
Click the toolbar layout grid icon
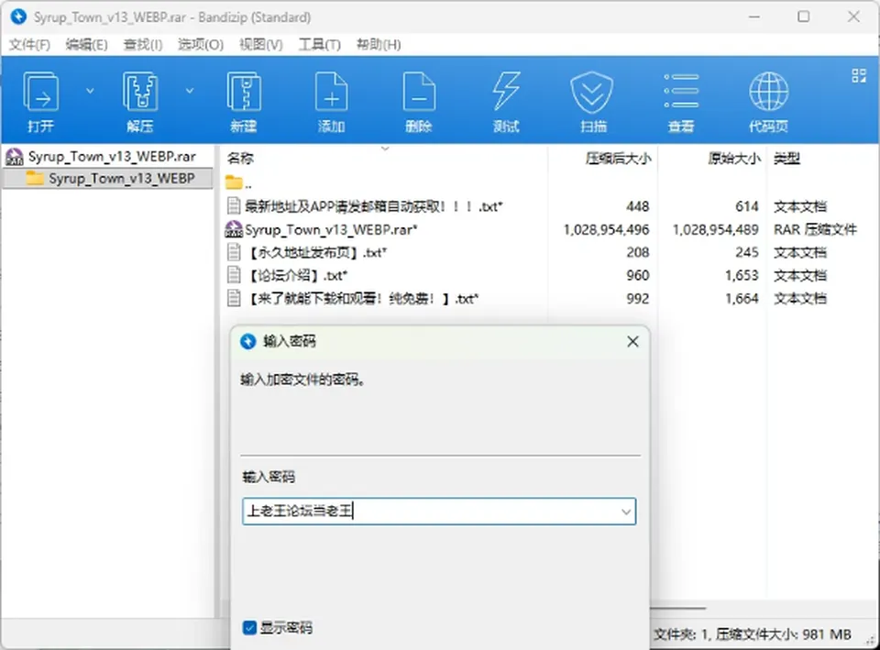tap(859, 76)
